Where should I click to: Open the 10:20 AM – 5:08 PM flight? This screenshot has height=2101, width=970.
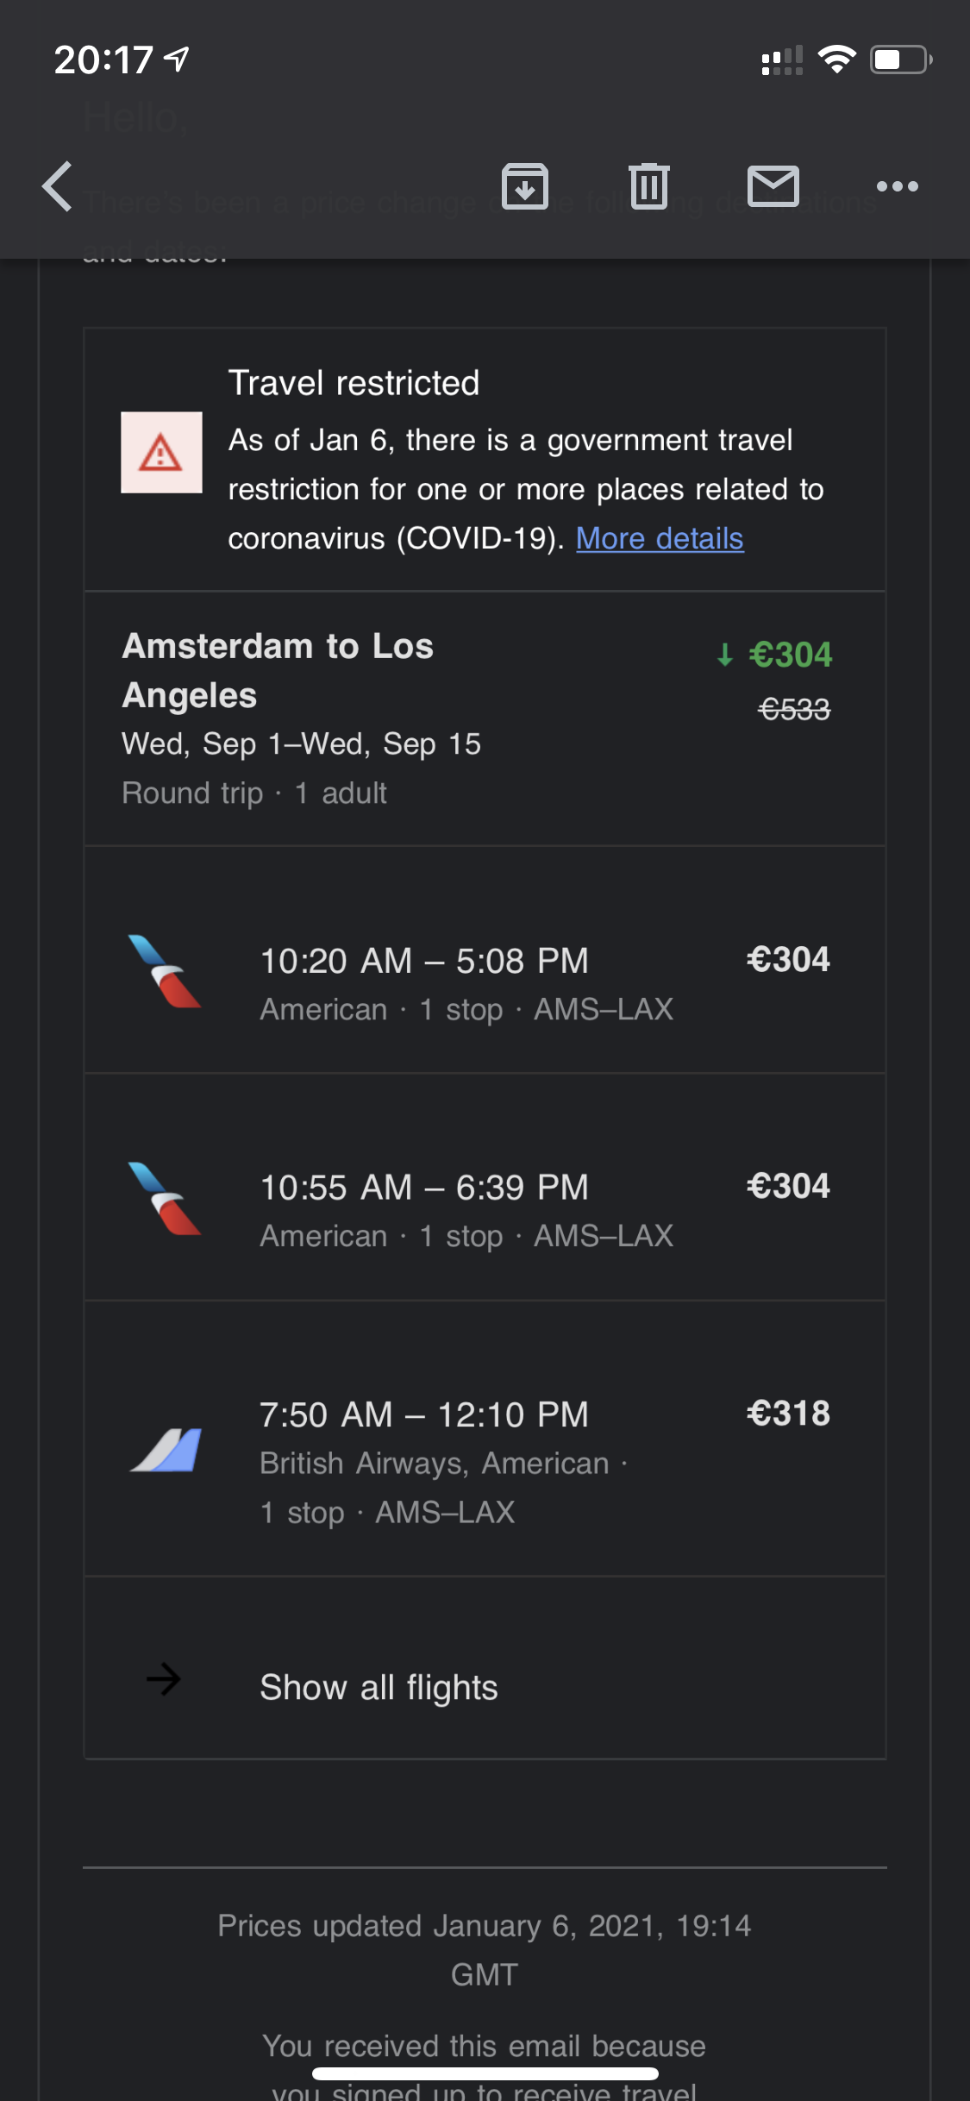pos(424,961)
